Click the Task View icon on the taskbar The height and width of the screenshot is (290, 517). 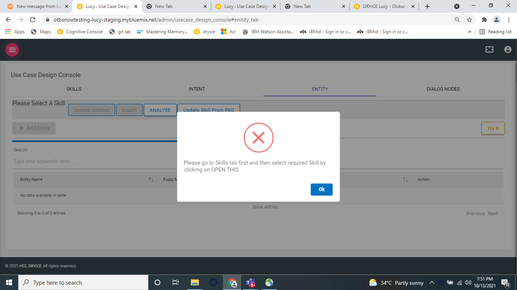point(175,282)
